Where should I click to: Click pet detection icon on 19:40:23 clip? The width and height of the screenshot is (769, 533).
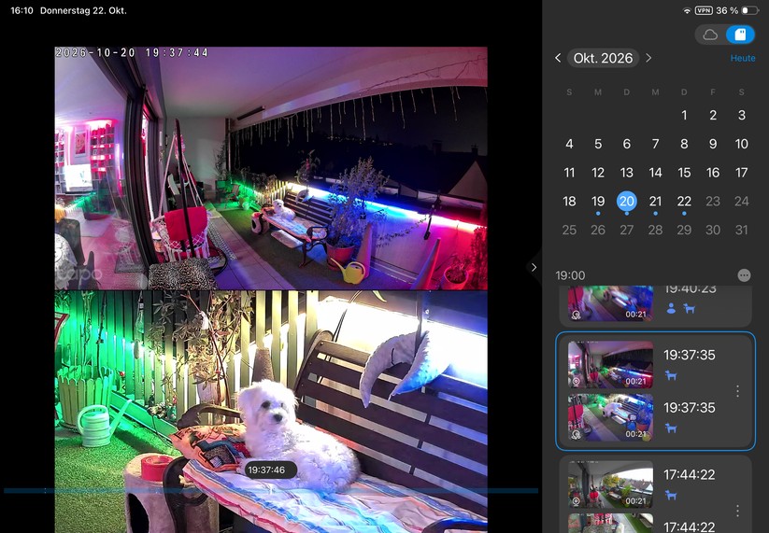coord(689,309)
